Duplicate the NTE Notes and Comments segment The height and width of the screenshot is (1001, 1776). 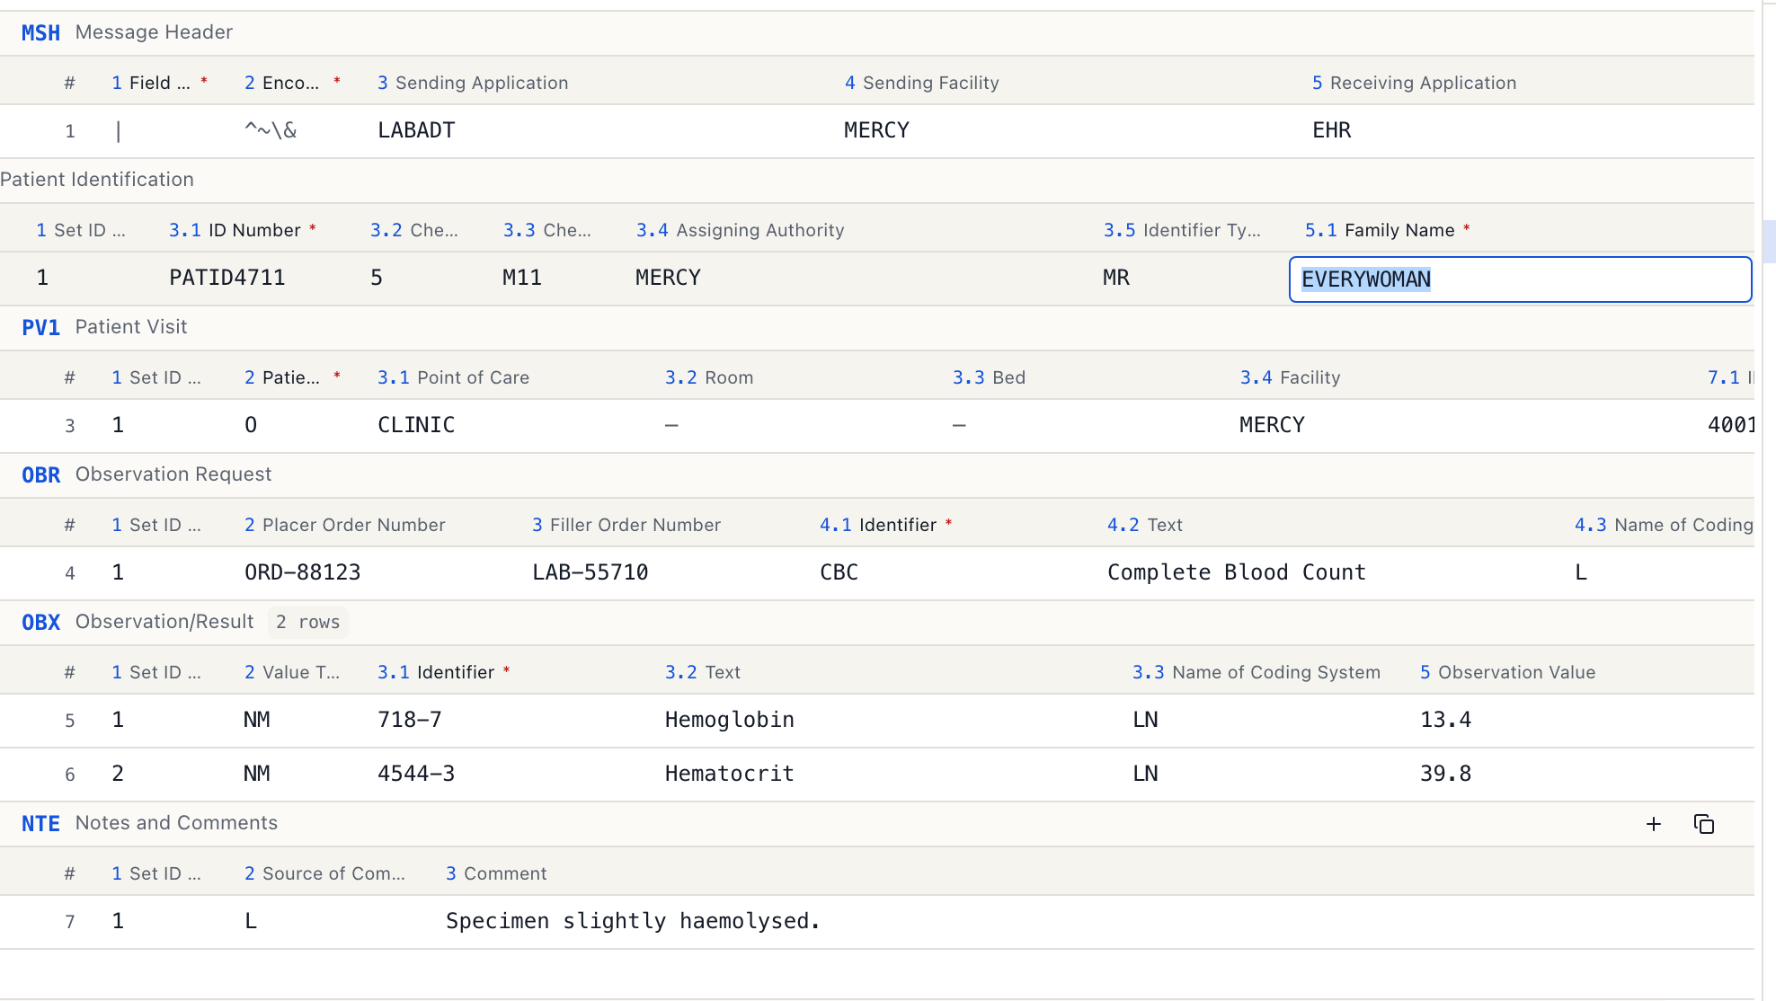tap(1703, 824)
